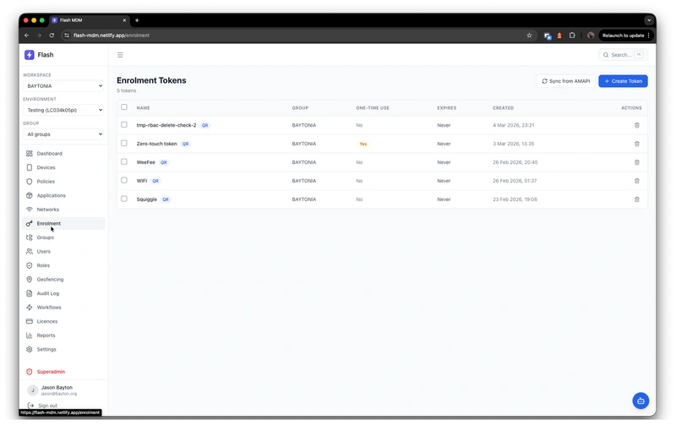
Task: Open the Networks page
Action: click(x=63, y=210)
